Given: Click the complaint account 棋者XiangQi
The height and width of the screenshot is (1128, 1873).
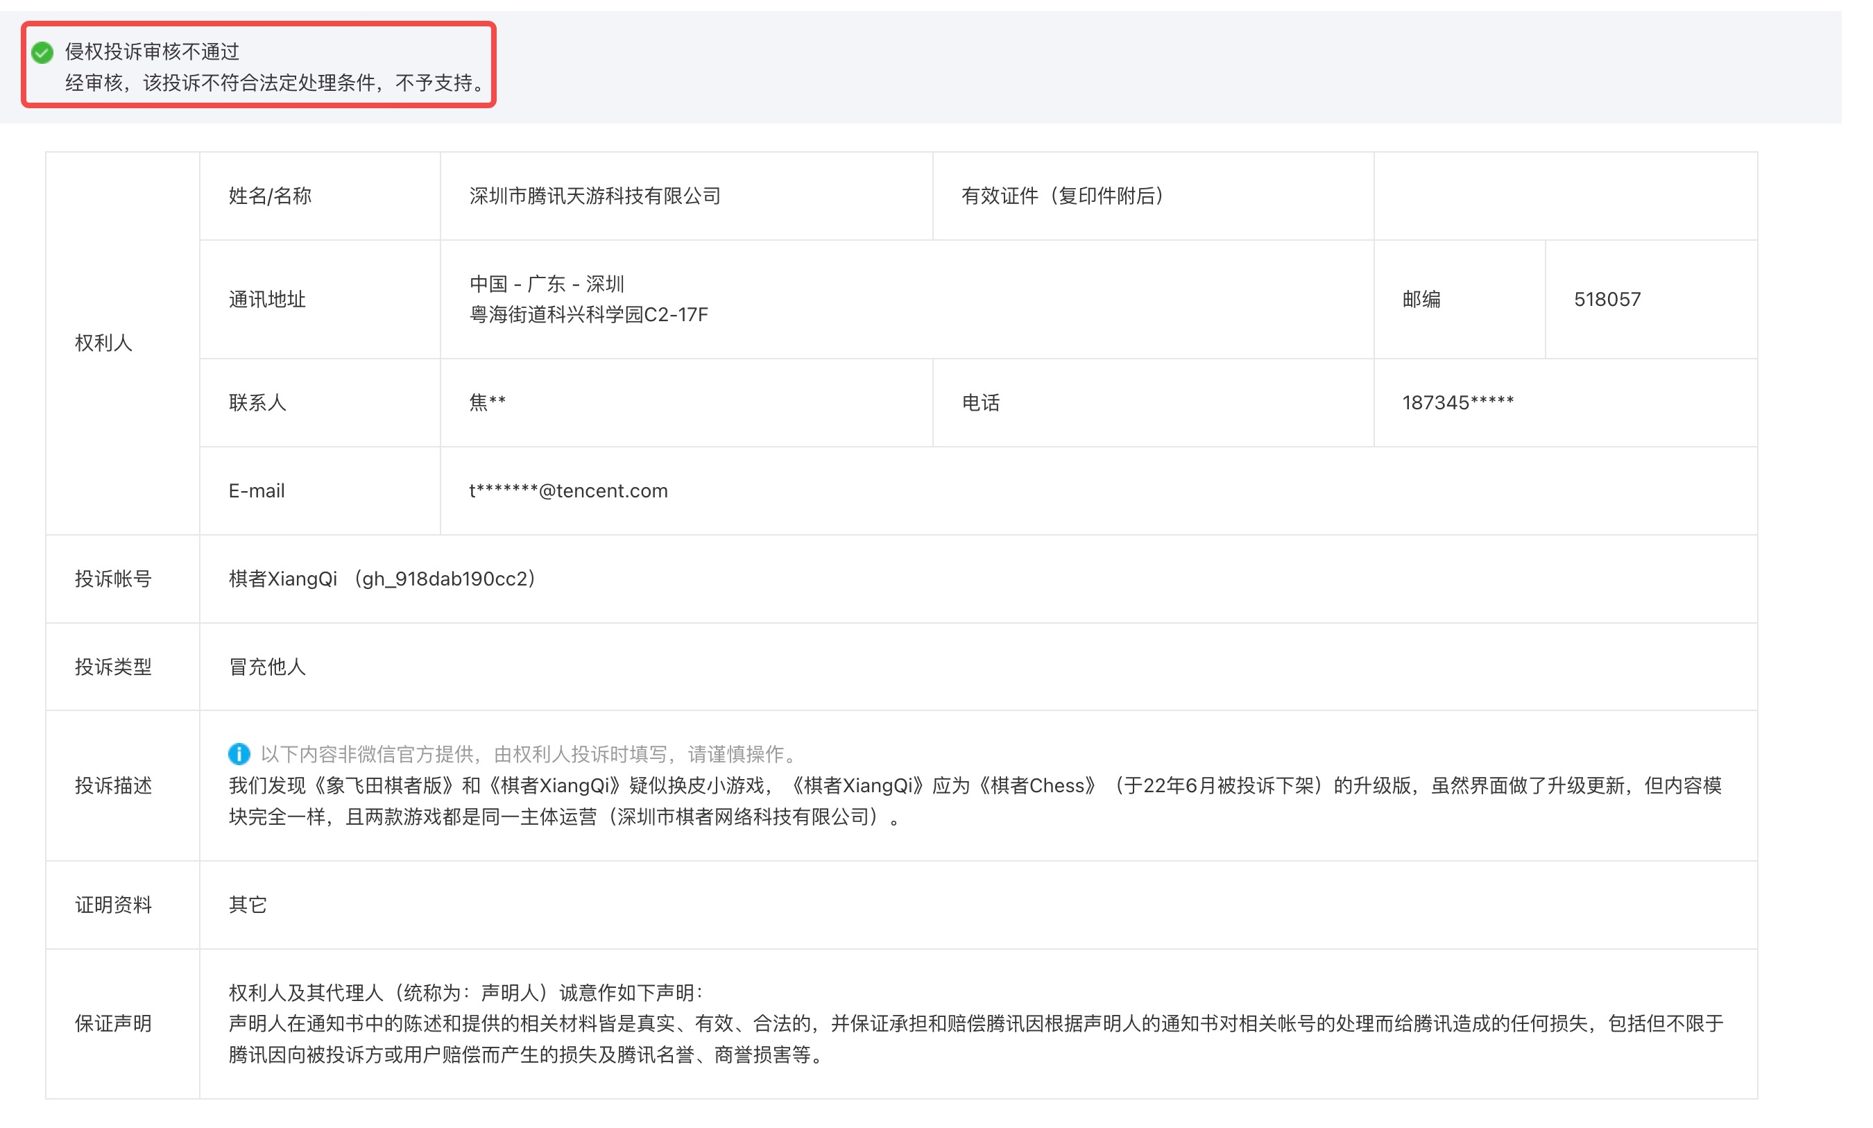Looking at the screenshot, I should (x=284, y=578).
